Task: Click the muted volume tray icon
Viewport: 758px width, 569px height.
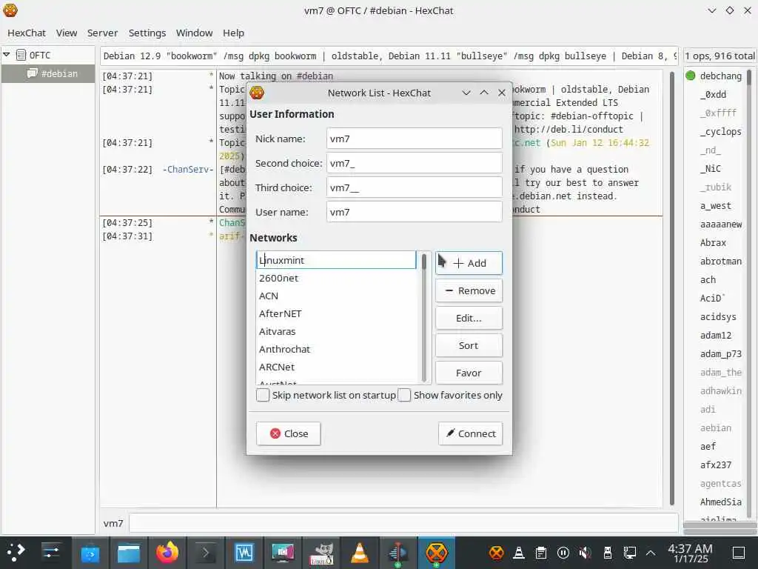Action: click(x=586, y=552)
